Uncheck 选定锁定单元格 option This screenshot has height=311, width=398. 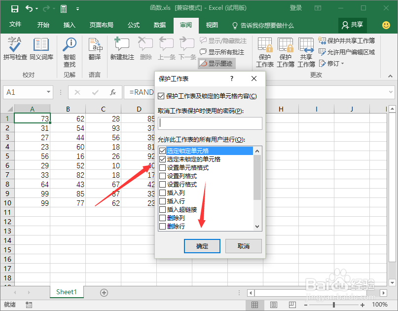pyautogui.click(x=162, y=151)
